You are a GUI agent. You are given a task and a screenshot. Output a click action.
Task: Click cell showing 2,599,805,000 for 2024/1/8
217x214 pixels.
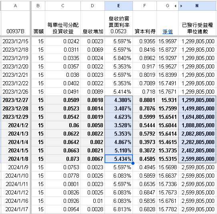pyautogui.click(x=197, y=159)
